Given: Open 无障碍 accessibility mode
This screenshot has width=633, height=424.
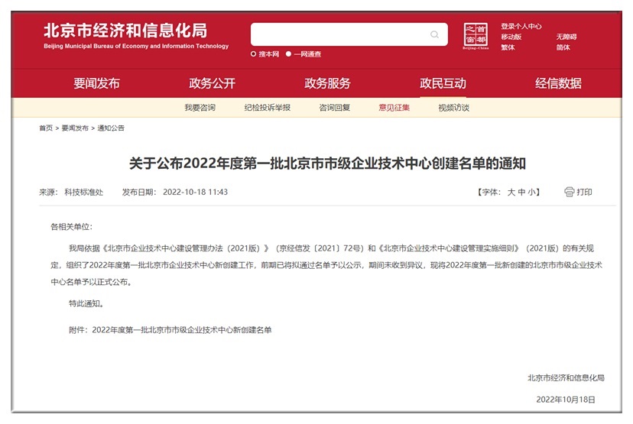Looking at the screenshot, I should click(x=566, y=37).
